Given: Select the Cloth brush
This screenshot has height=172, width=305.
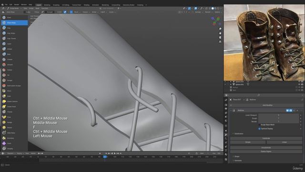Looking at the screenshot, I should pyautogui.click(x=15, y=143).
